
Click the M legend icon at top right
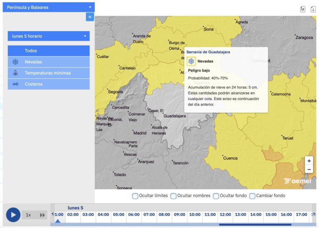(302, 9)
